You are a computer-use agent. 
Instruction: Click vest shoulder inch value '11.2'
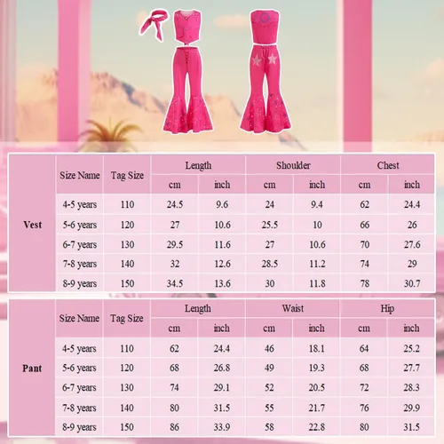[x=317, y=264]
